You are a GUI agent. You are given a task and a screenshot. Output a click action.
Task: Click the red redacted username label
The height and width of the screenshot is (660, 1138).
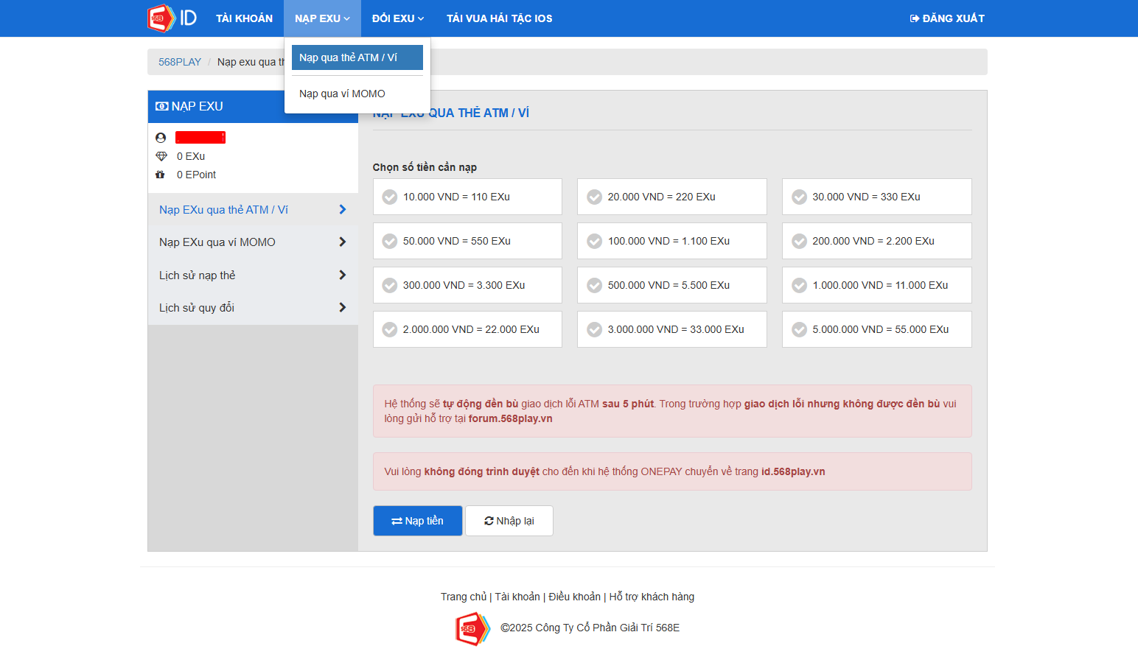[x=200, y=138]
